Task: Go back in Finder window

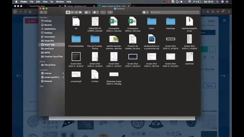Action: (x=42, y=12)
